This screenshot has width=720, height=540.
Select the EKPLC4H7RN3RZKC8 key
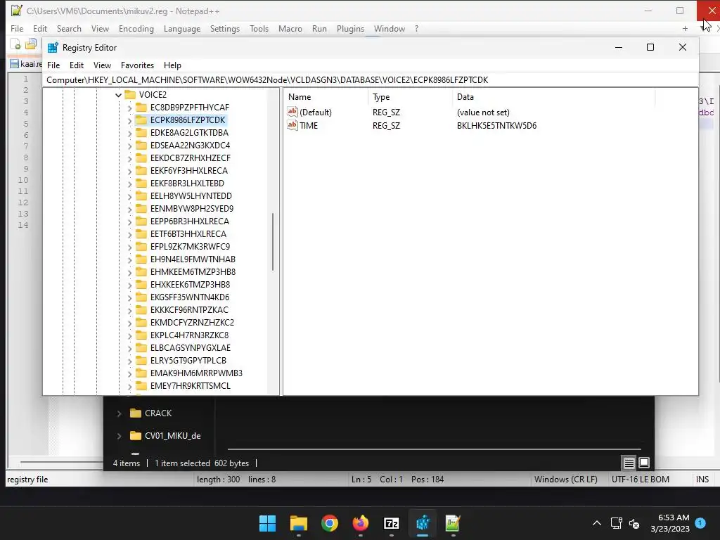189,335
